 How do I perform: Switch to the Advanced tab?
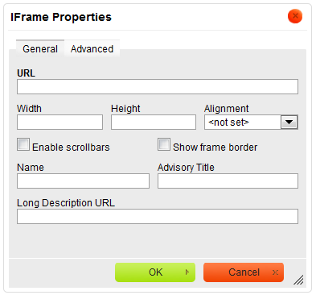[x=92, y=49]
